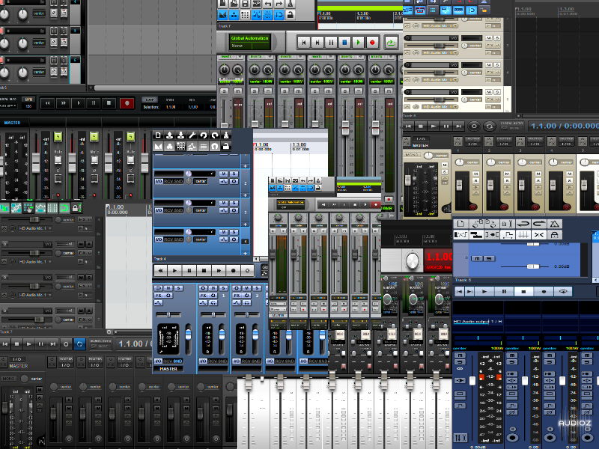Click the metronome triangle icon in light-blue toolbar
Viewport: 599px width, 449px height.
[x=554, y=224]
